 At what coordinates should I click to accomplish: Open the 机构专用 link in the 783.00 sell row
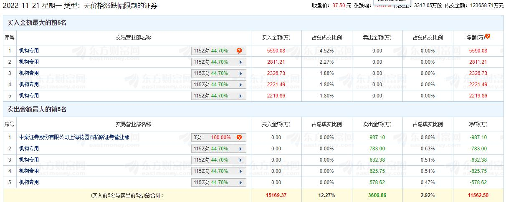(29, 149)
